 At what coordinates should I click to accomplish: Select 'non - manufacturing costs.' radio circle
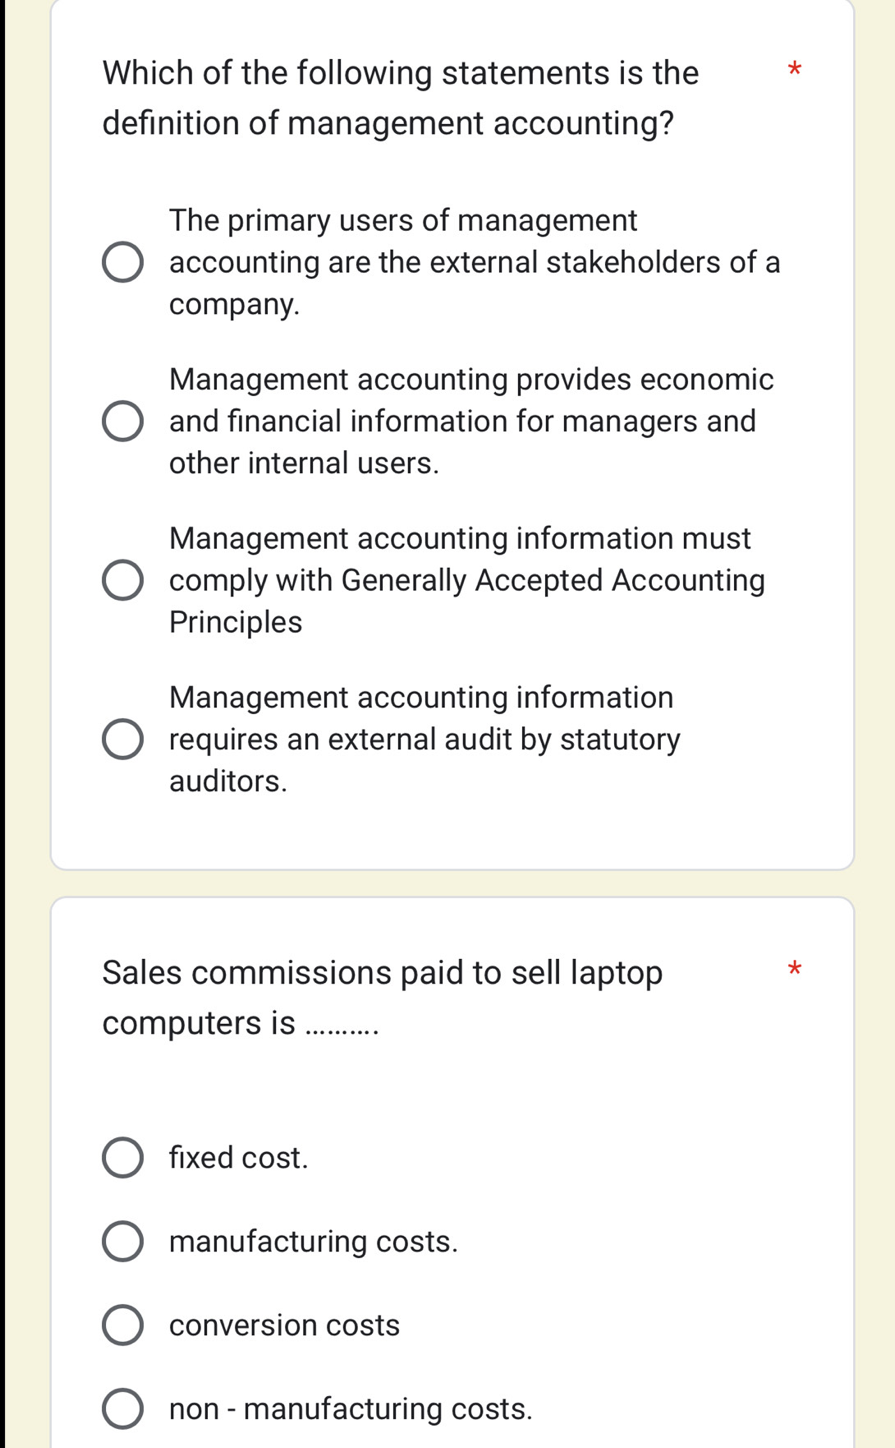pos(122,1409)
